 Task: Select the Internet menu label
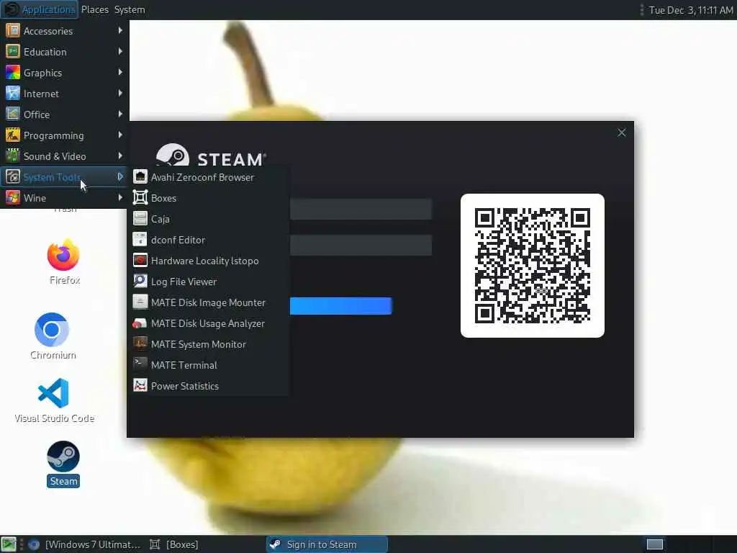point(41,94)
